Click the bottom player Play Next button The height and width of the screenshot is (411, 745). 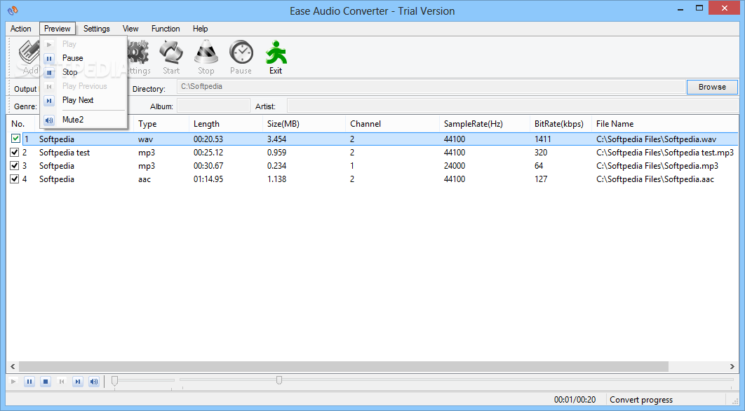tap(78, 381)
